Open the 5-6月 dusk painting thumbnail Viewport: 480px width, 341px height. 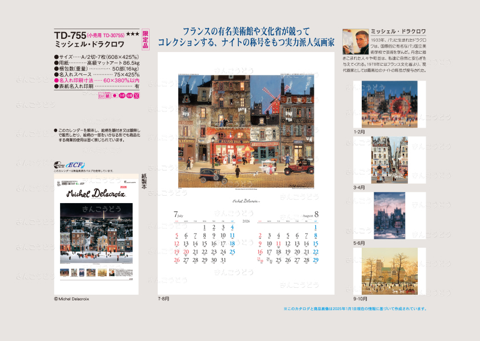(x=389, y=216)
